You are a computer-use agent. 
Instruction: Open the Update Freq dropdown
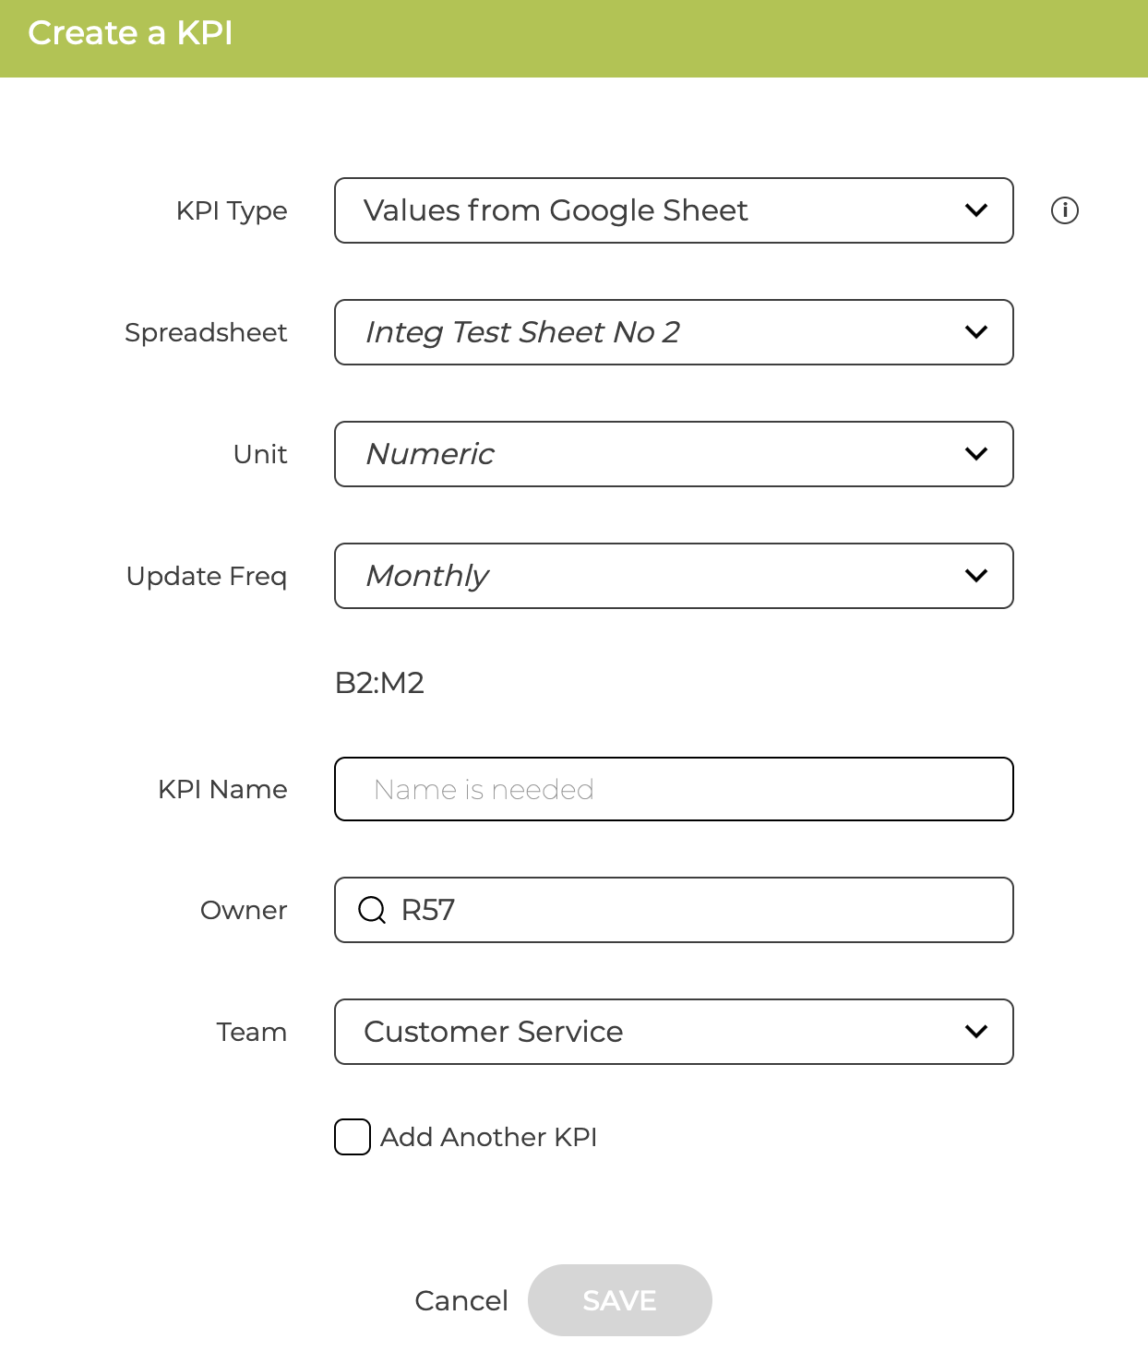pyautogui.click(x=674, y=576)
